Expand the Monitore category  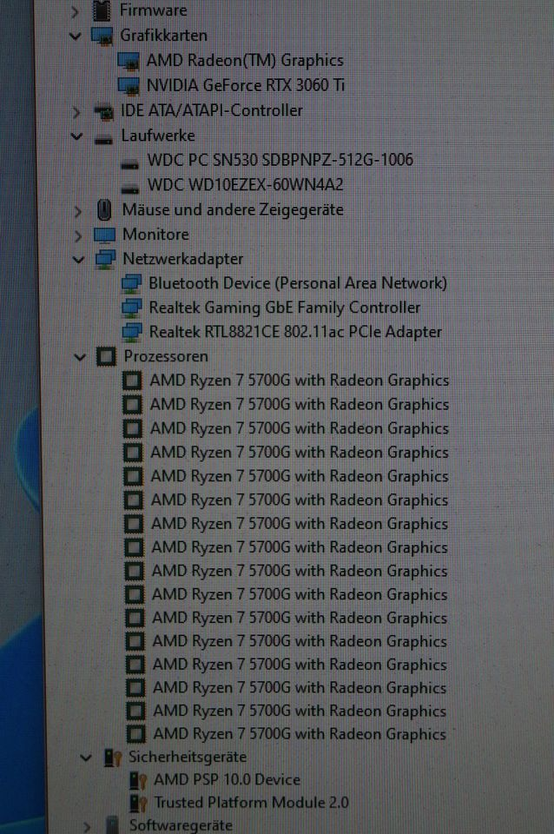[x=78, y=235]
